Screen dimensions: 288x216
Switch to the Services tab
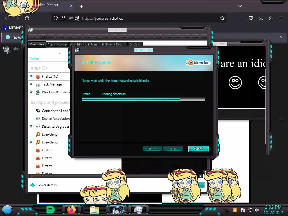(135, 45)
